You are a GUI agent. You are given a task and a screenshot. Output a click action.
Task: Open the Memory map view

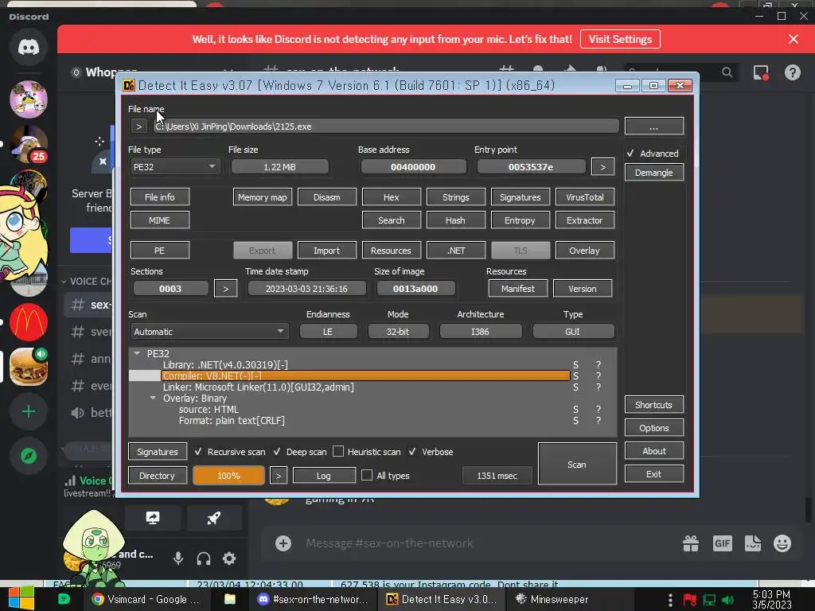pyautogui.click(x=263, y=197)
